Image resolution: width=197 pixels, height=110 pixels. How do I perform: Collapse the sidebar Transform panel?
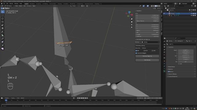pos(139,11)
